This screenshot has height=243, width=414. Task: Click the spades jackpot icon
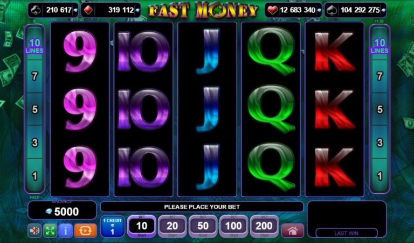coord(332,10)
